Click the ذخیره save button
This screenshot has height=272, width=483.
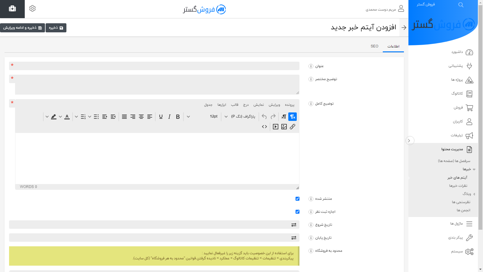point(56,28)
